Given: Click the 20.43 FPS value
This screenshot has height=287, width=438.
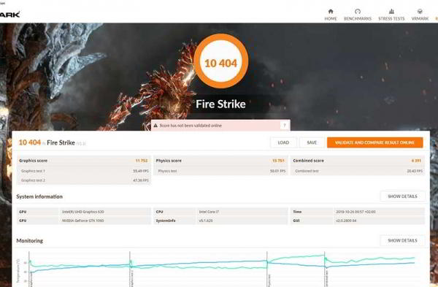Looking at the screenshot, I should coord(415,171).
